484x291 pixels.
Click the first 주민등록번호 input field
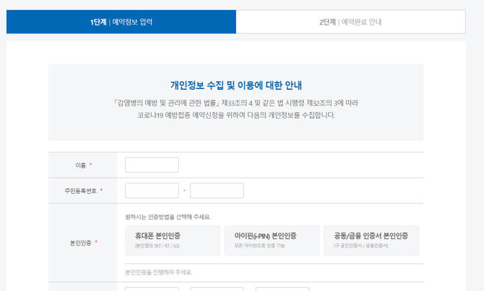pos(152,190)
